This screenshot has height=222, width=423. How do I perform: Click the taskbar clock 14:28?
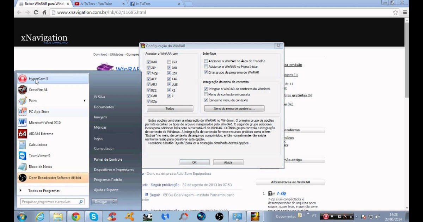394,214
